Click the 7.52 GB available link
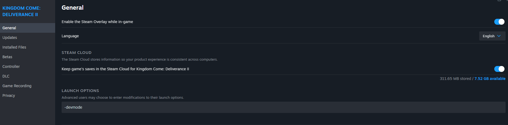508x125 pixels. pos(490,79)
